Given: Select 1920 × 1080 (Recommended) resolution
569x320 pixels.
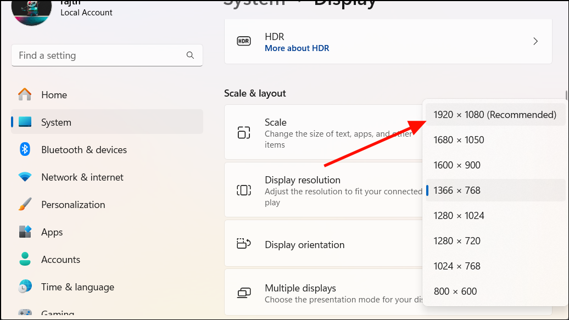Looking at the screenshot, I should tap(494, 114).
